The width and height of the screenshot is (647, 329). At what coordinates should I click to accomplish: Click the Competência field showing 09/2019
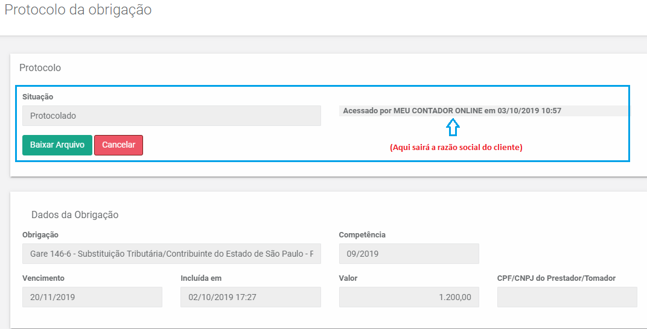point(409,254)
